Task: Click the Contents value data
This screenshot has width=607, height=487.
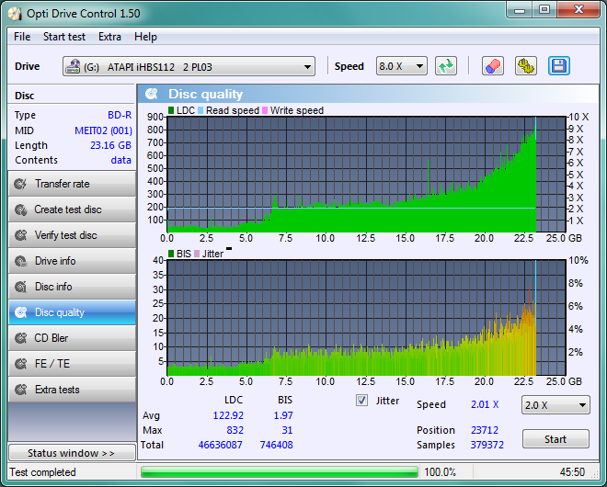Action: tap(120, 160)
